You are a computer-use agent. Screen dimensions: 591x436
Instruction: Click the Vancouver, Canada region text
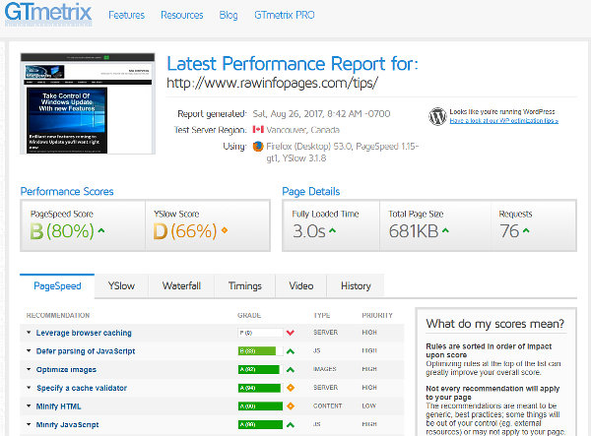pyautogui.click(x=303, y=130)
